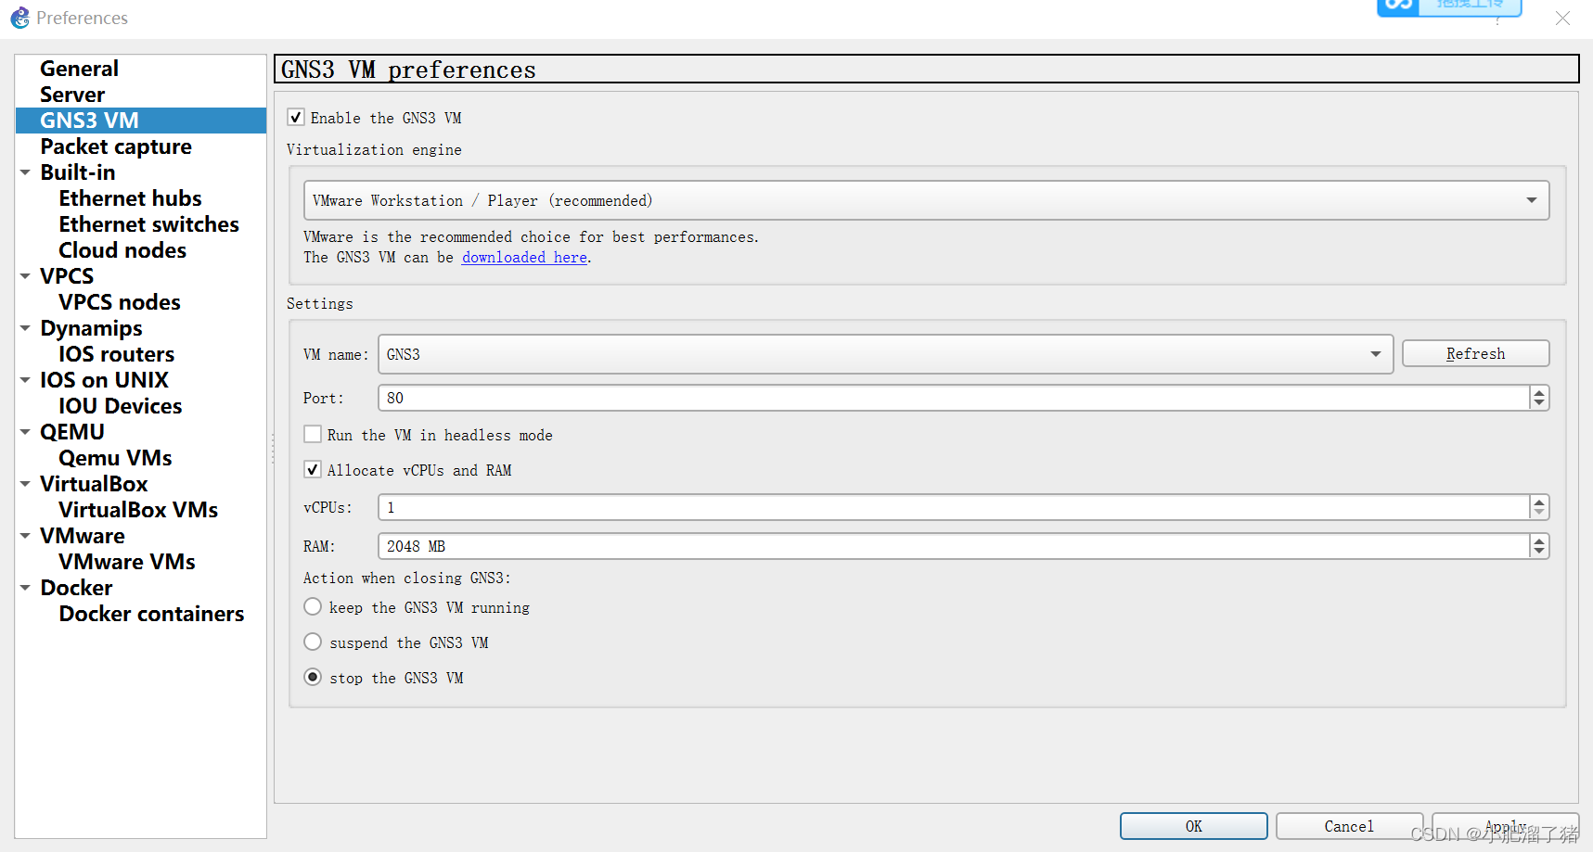This screenshot has width=1593, height=852.
Task: Click the Apply button
Action: point(1505,826)
